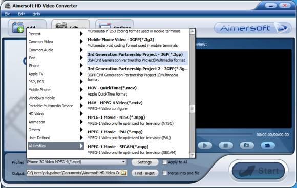Click the Add files icon in toolbar

pyautogui.click(x=18, y=28)
